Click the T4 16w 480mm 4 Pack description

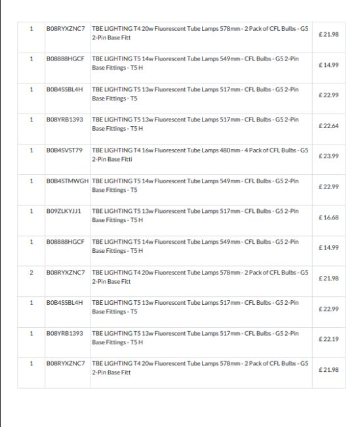point(200,154)
